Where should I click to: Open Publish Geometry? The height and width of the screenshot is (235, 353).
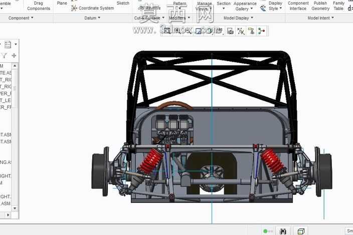[320, 6]
